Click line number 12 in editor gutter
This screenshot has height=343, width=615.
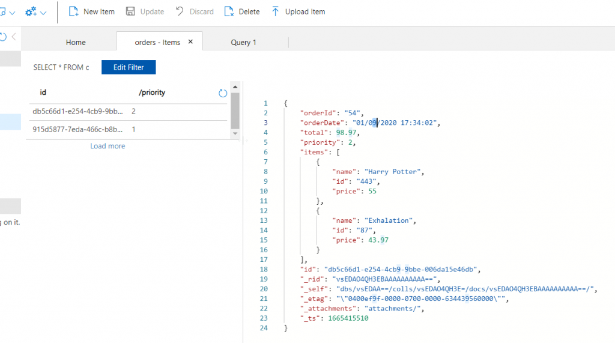pyautogui.click(x=264, y=211)
